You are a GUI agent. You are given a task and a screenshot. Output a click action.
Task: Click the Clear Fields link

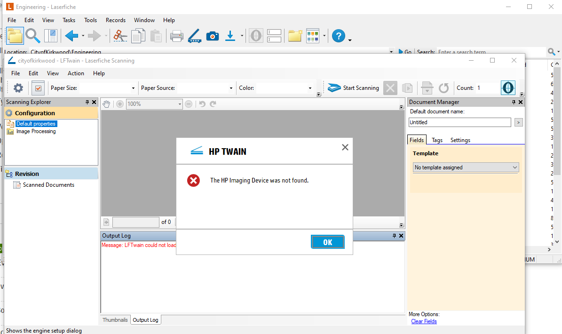[x=424, y=321]
